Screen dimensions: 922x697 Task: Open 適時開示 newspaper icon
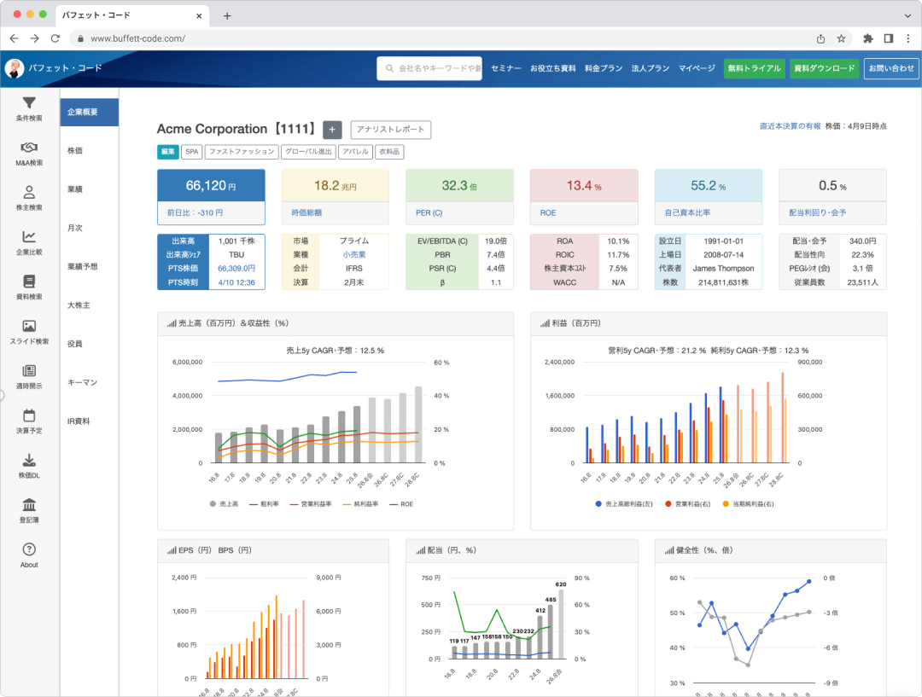[x=29, y=371]
